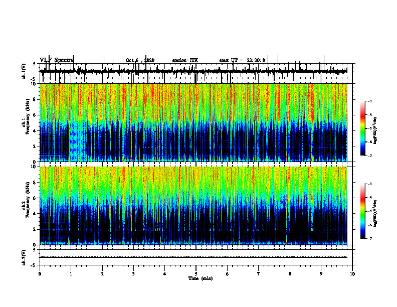Click the '10' tick on the Time axis

pyautogui.click(x=352, y=274)
